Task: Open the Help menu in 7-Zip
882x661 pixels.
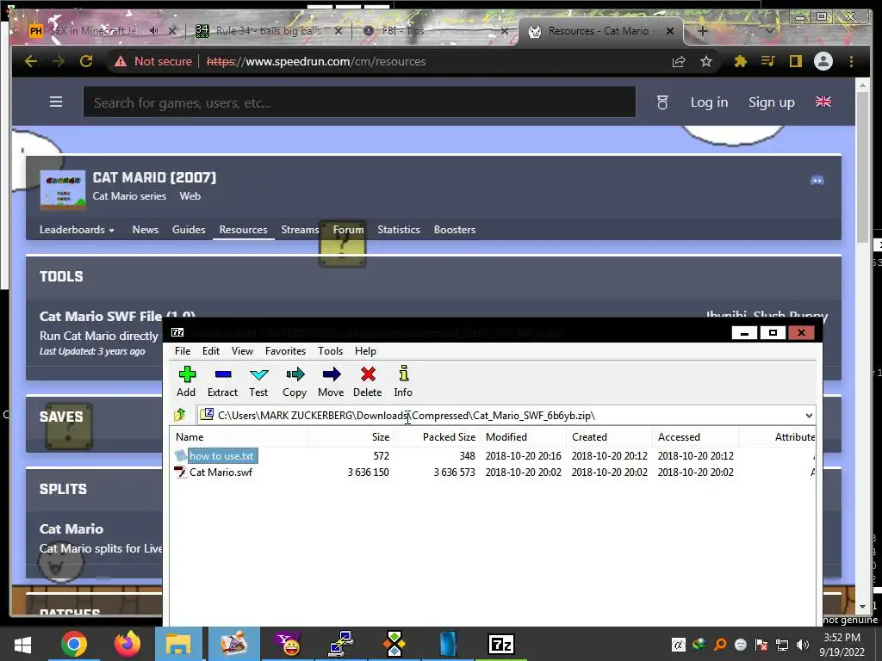Action: [365, 351]
